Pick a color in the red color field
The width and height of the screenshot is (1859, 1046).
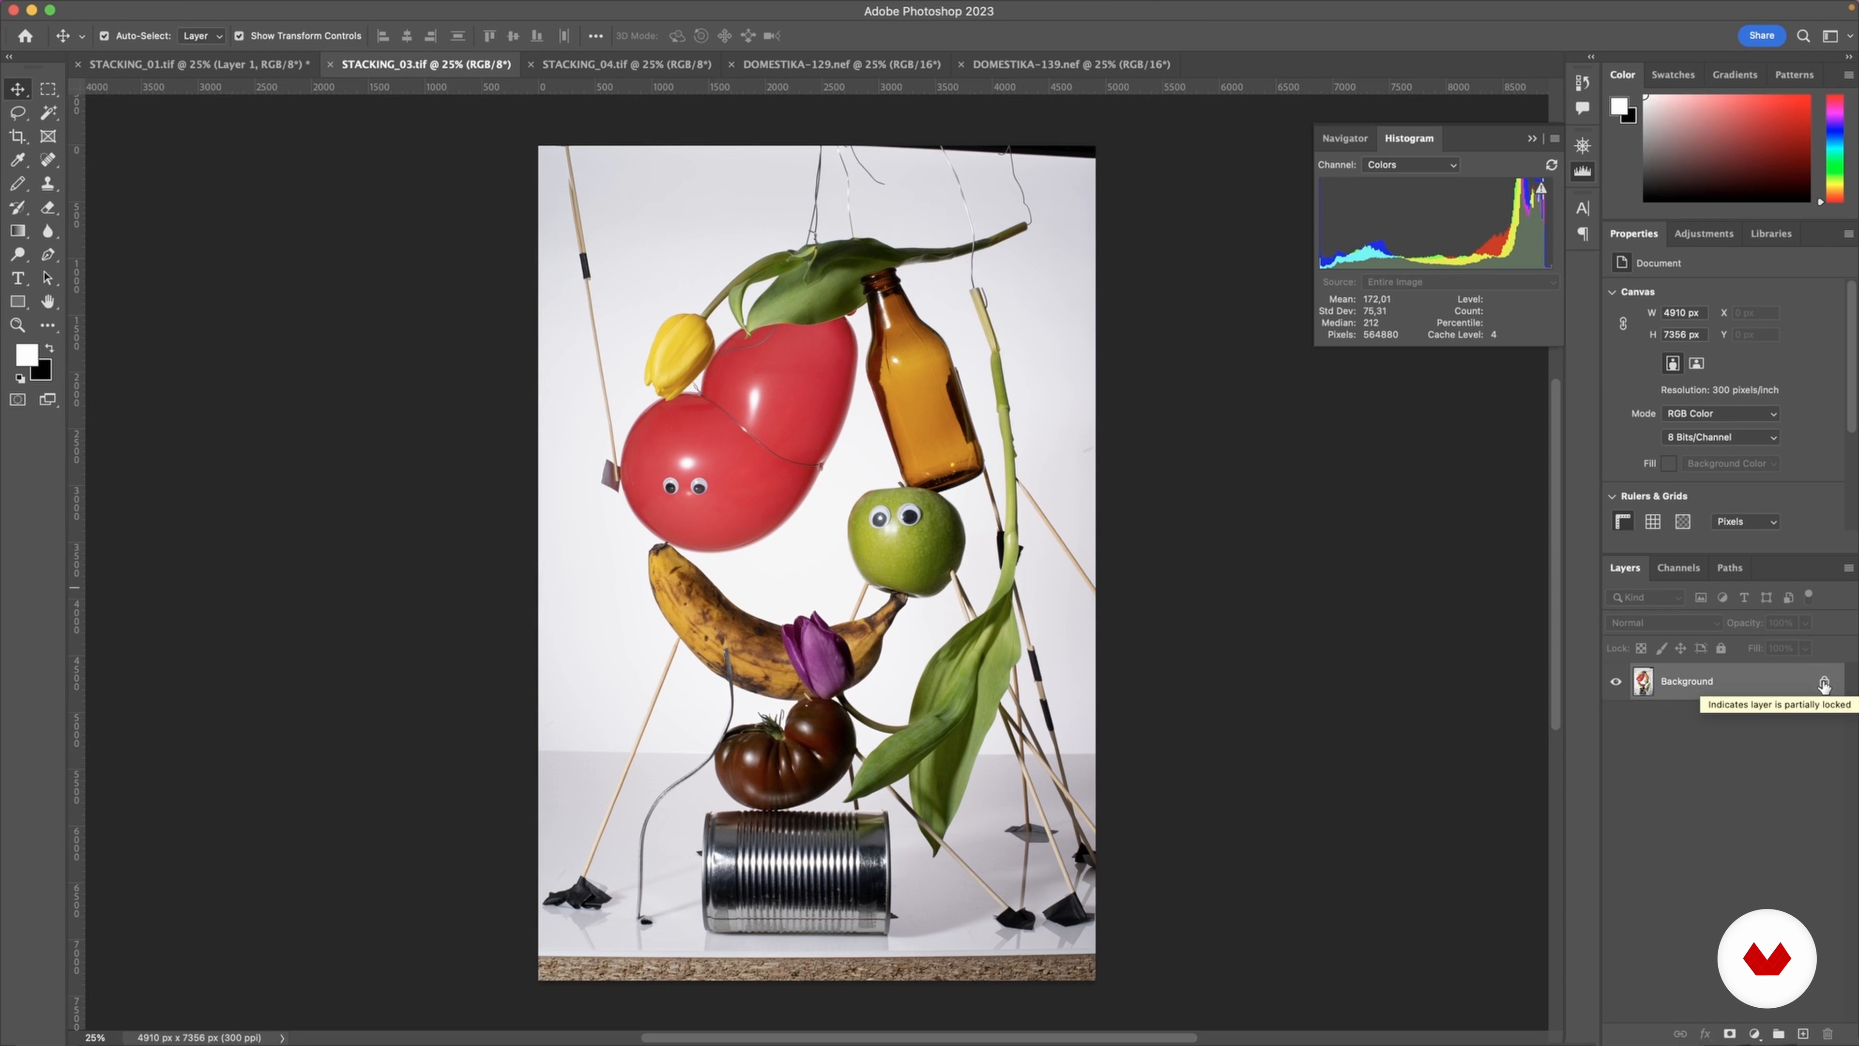pos(1726,148)
